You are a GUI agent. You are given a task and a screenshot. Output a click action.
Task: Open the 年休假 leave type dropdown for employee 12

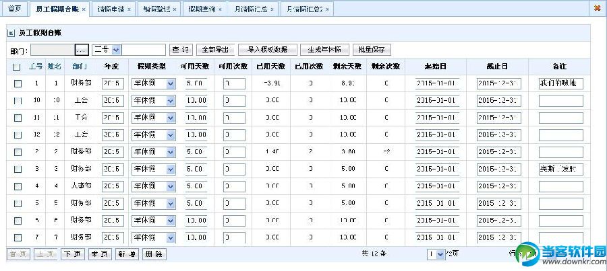tap(171, 134)
